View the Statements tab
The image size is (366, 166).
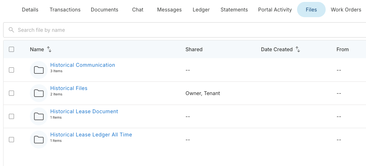[234, 10]
